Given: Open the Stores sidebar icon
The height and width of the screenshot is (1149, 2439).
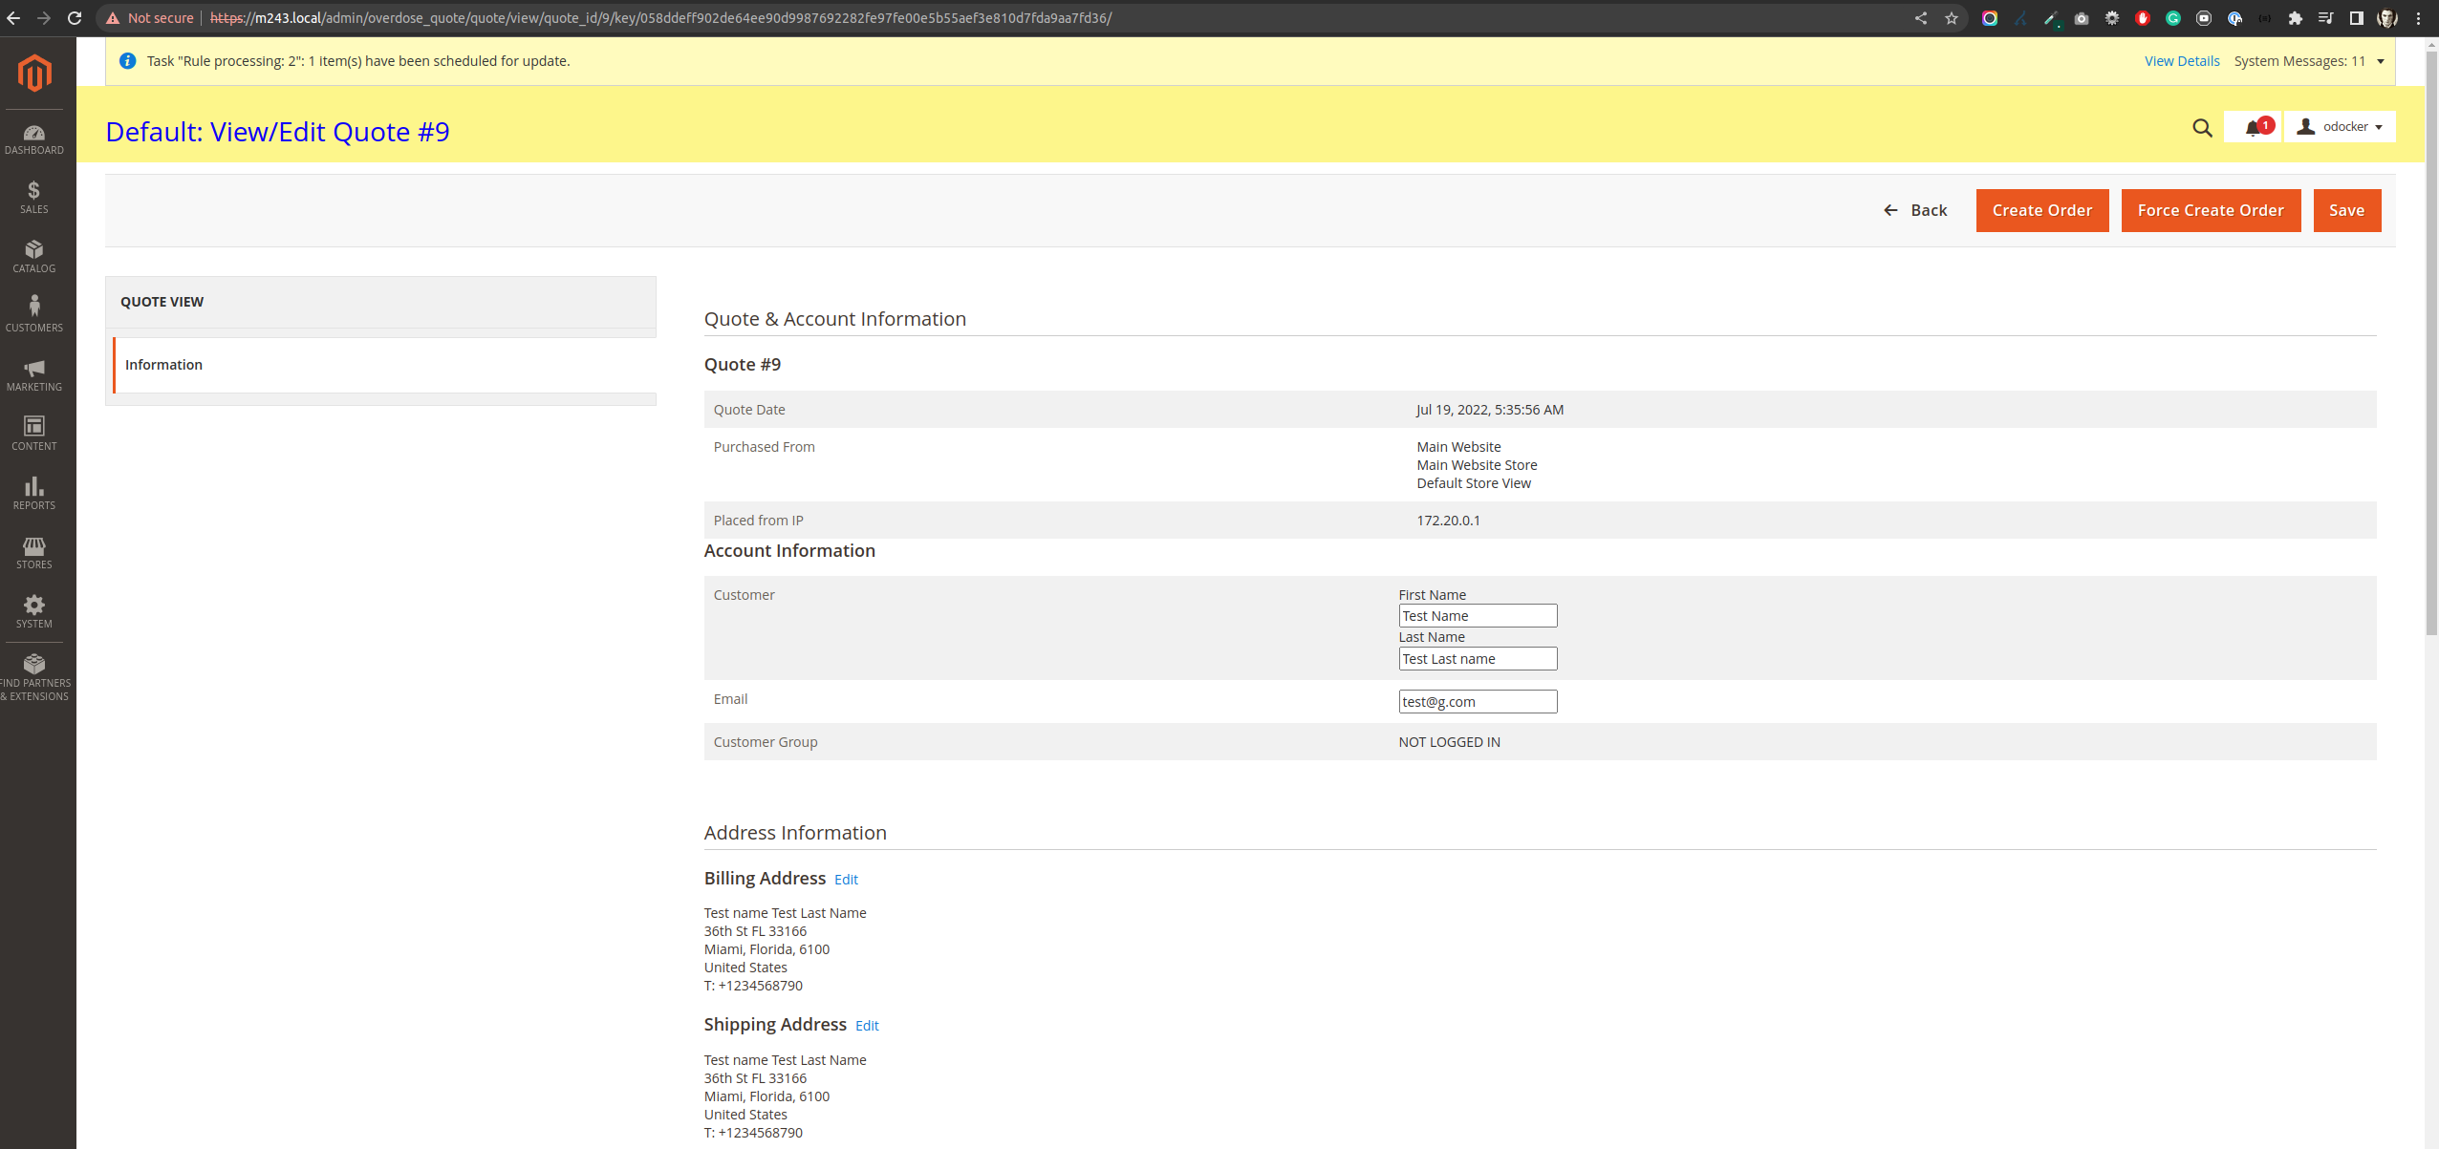Looking at the screenshot, I should coord(34,552).
